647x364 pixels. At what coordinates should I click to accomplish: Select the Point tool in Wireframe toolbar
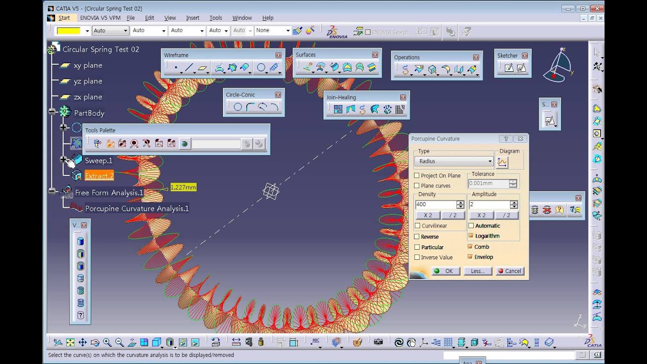pyautogui.click(x=175, y=68)
